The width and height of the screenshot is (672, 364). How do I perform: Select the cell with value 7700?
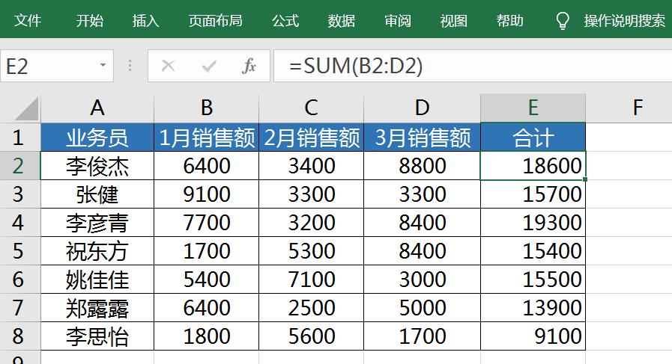[x=207, y=223]
